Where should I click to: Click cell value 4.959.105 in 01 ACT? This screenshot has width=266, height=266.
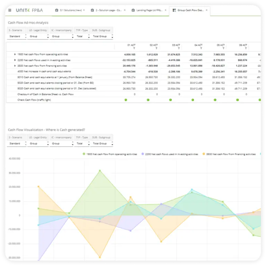tap(130, 54)
